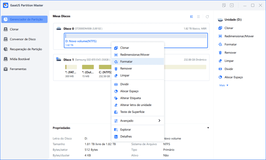Click the Disco 0 drive icon
The height and width of the screenshot is (160, 266).
point(59,28)
